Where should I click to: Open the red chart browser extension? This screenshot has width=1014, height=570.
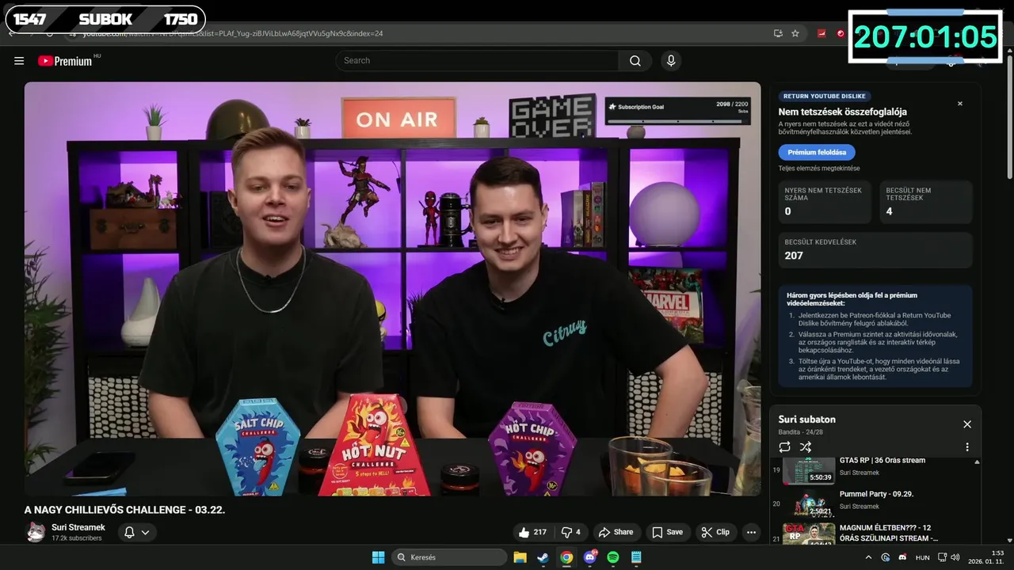click(x=821, y=33)
